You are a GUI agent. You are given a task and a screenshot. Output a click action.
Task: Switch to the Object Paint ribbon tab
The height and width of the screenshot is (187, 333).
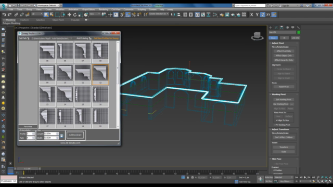pos(58,20)
